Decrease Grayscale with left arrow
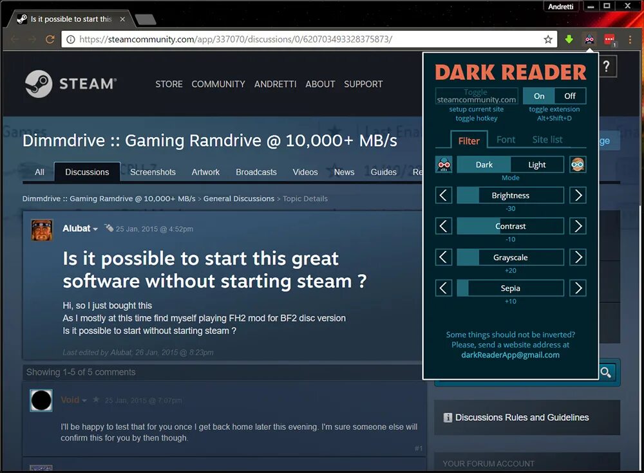The image size is (644, 473). [444, 257]
